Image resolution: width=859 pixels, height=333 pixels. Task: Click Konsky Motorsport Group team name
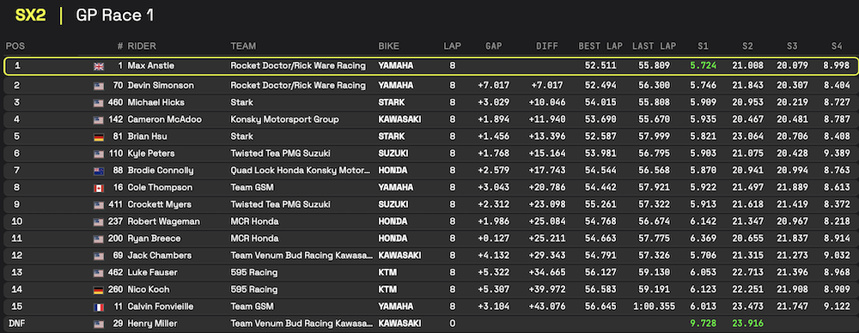click(285, 119)
